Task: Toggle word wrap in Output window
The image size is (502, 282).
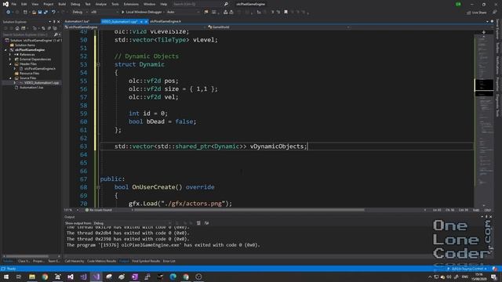Action: 206,223
